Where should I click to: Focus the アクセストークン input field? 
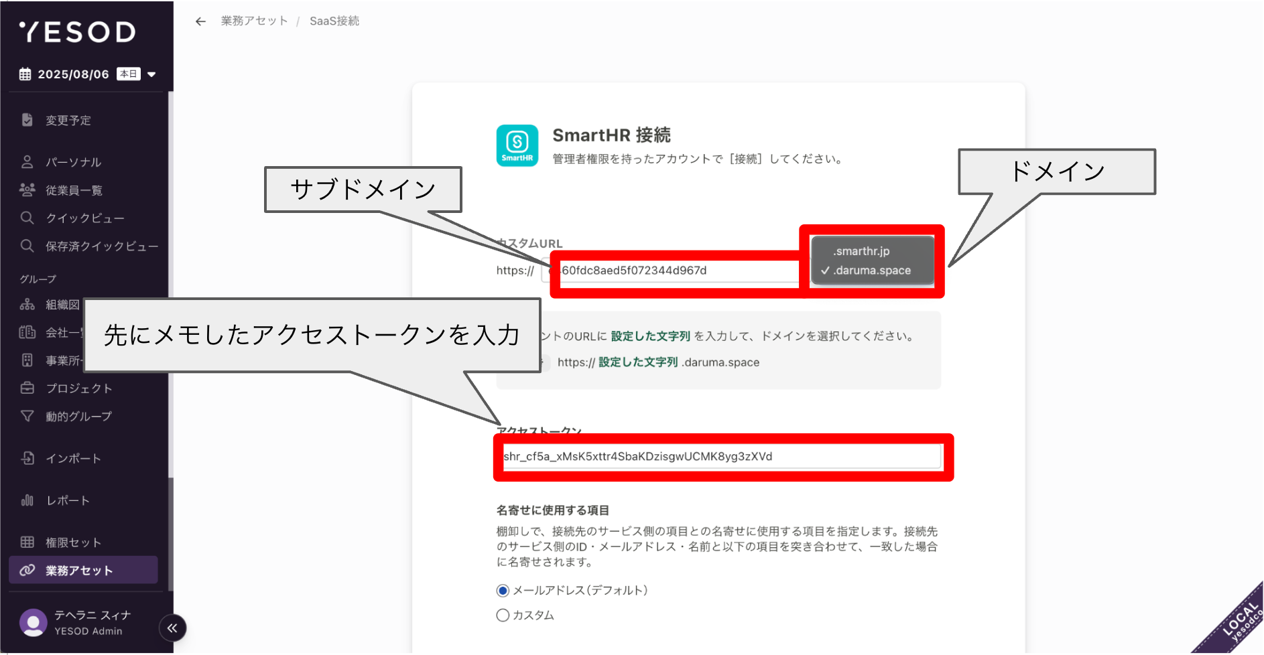[719, 457]
